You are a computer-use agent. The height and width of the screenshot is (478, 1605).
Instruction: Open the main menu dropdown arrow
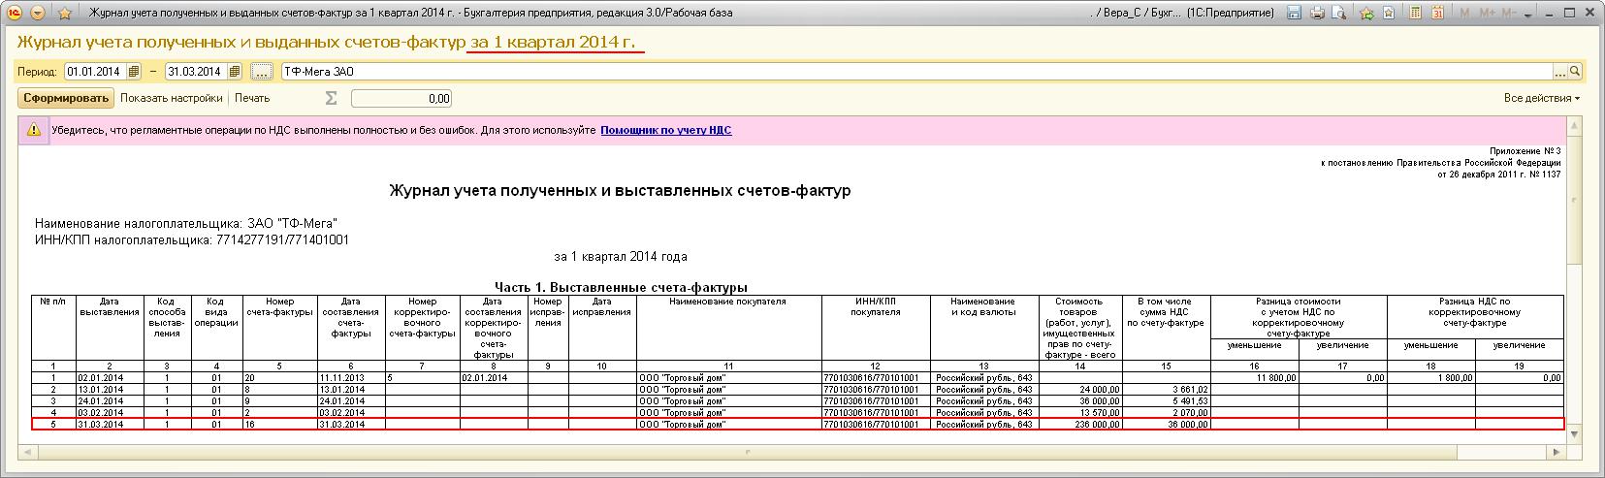pyautogui.click(x=38, y=14)
